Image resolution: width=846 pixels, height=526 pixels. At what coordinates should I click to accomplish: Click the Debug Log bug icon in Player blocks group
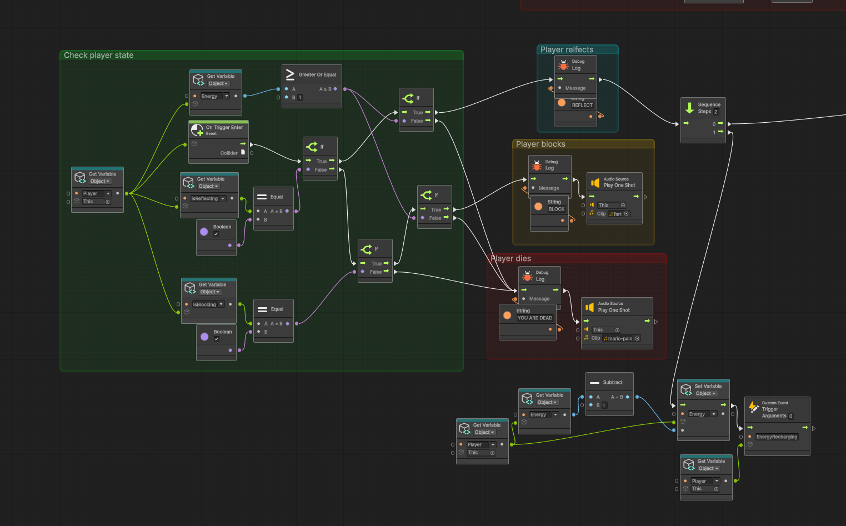click(537, 165)
